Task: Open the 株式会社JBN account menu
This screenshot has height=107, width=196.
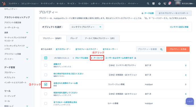Action: click(188, 4)
